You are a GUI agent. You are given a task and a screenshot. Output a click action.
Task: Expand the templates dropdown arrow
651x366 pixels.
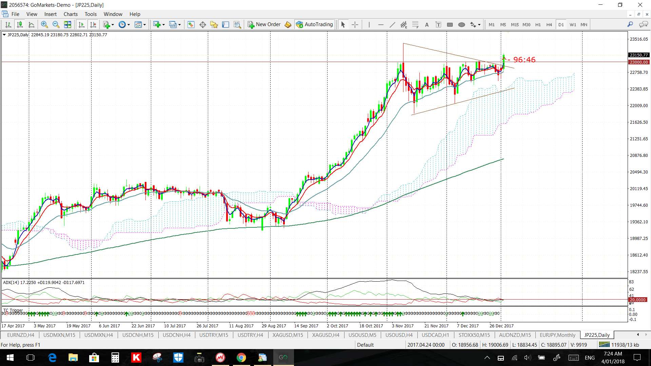point(145,24)
